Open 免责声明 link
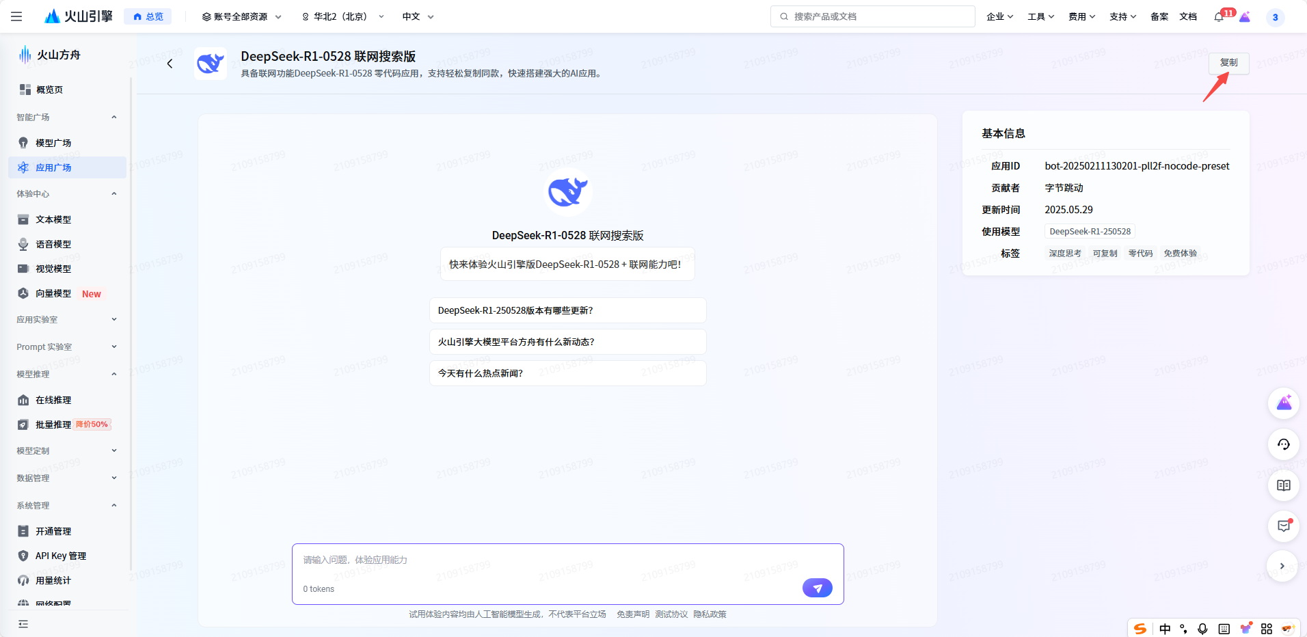Screen dimensions: 1307x637 pos(633,614)
